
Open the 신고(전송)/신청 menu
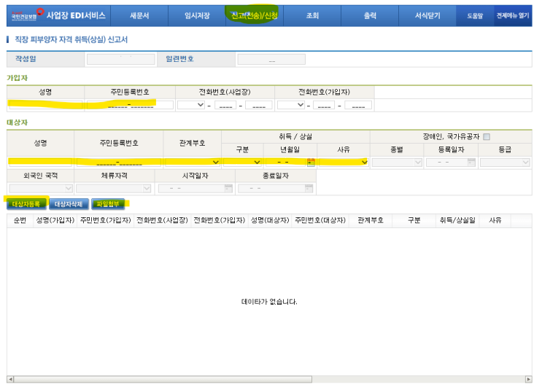(x=255, y=15)
